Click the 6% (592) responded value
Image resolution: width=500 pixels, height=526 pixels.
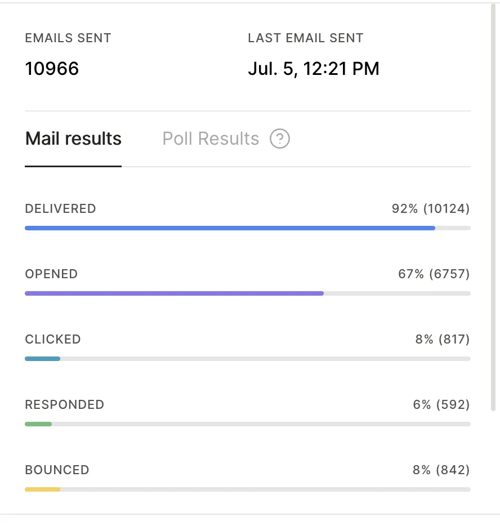pyautogui.click(x=441, y=404)
